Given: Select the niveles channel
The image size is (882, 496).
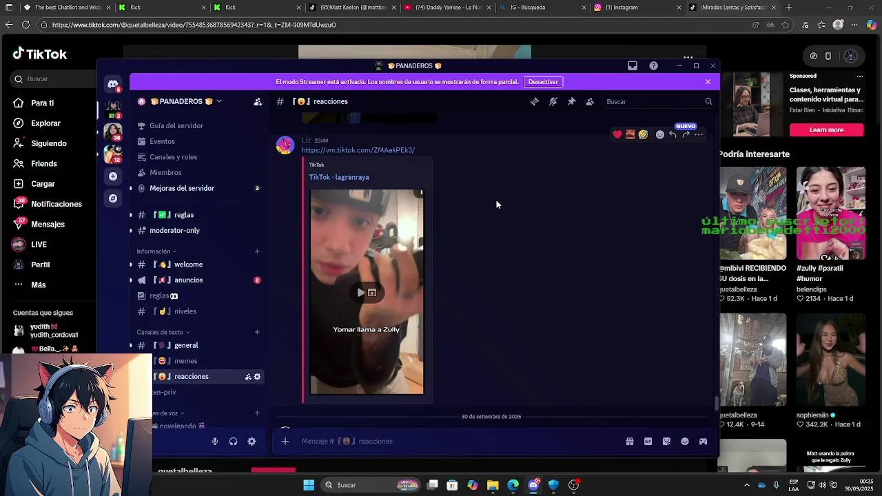Looking at the screenshot, I should click(197, 311).
